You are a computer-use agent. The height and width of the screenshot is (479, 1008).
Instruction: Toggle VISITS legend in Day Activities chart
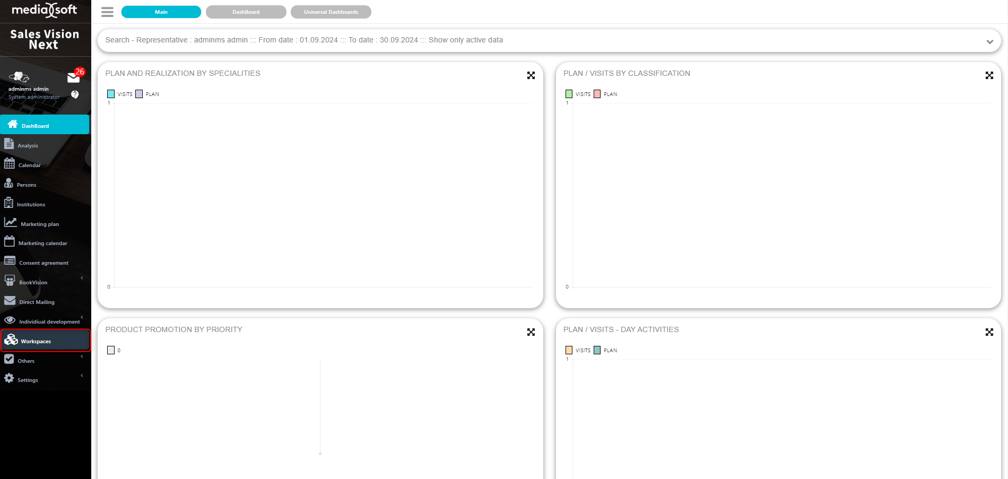(x=569, y=350)
